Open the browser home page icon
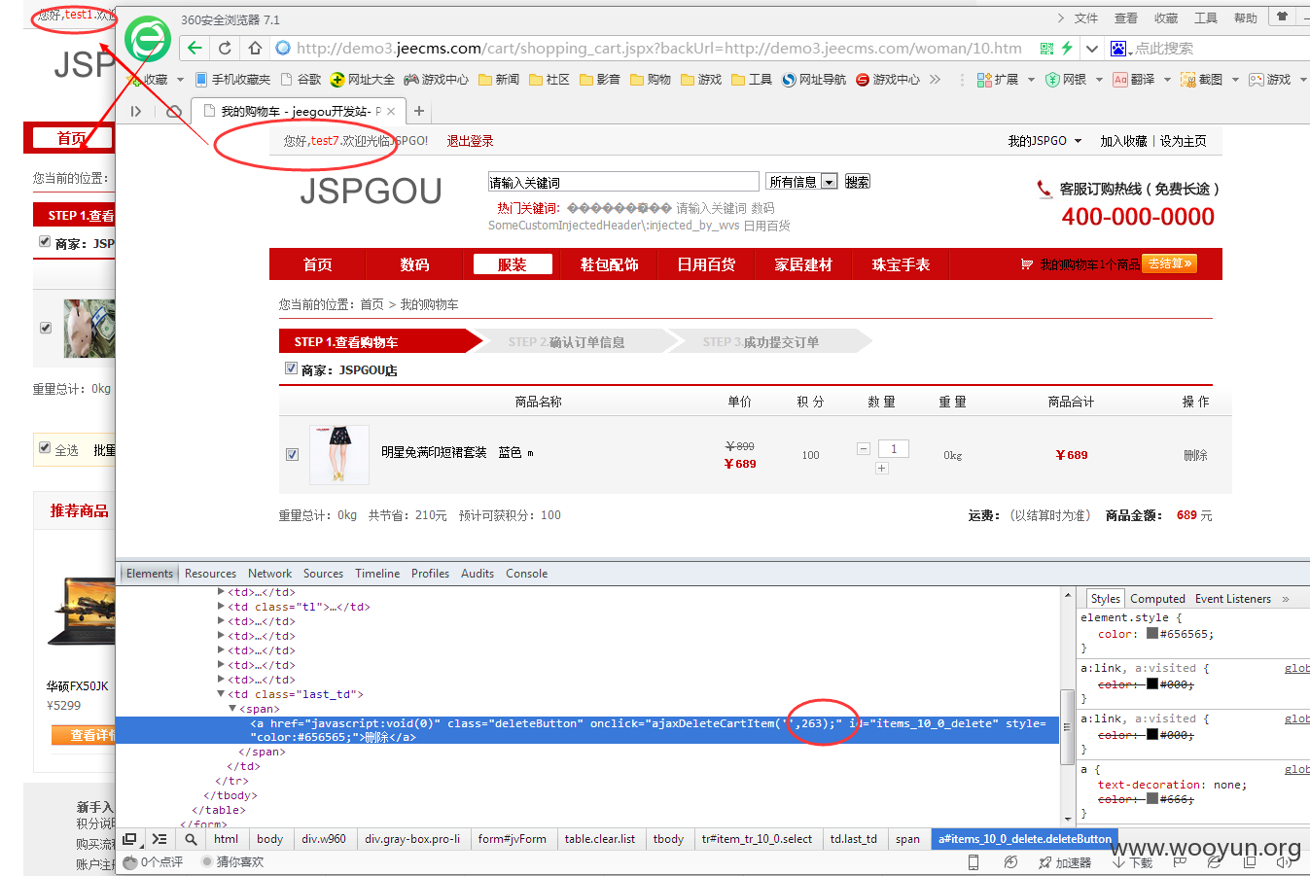 (x=255, y=48)
